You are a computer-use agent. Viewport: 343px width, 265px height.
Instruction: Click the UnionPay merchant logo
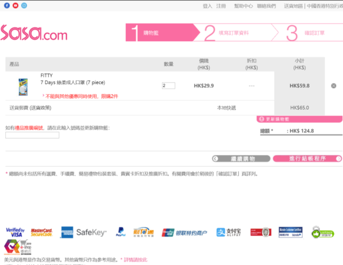184,232
